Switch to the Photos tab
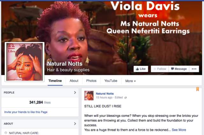Image resolution: width=204 pixels, height=135 pixels. click(91, 81)
